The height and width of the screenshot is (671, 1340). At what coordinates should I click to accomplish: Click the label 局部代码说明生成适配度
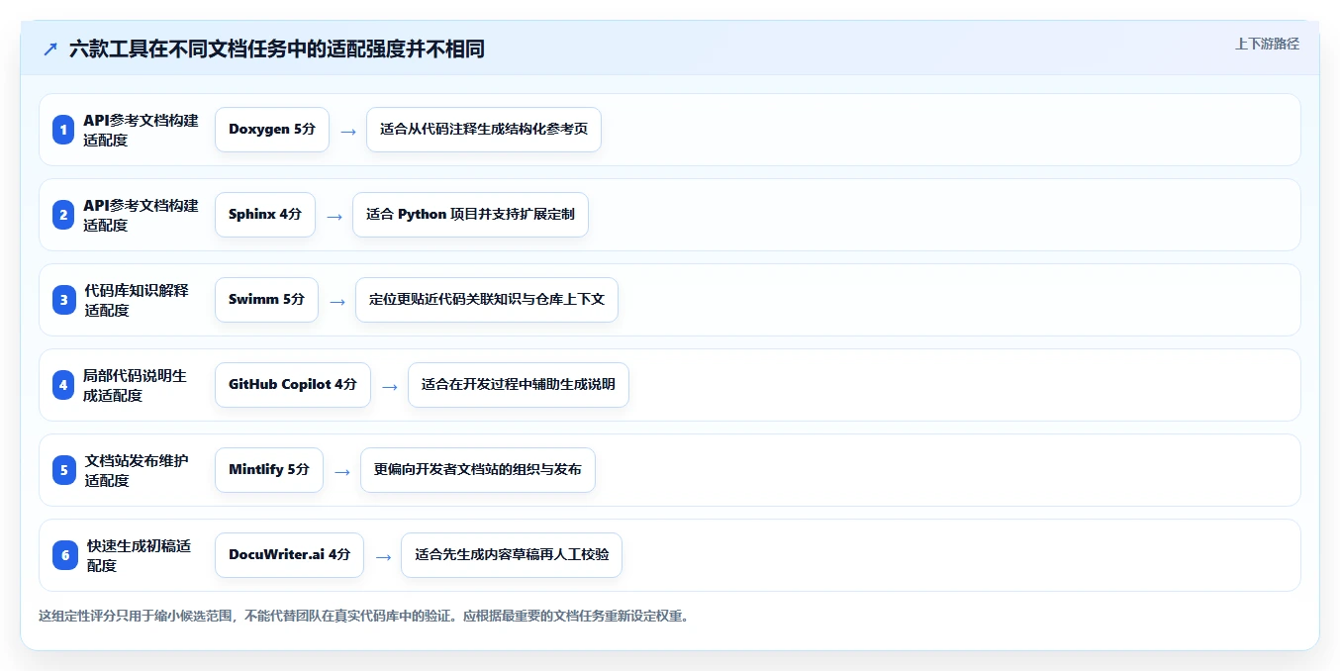pos(135,385)
